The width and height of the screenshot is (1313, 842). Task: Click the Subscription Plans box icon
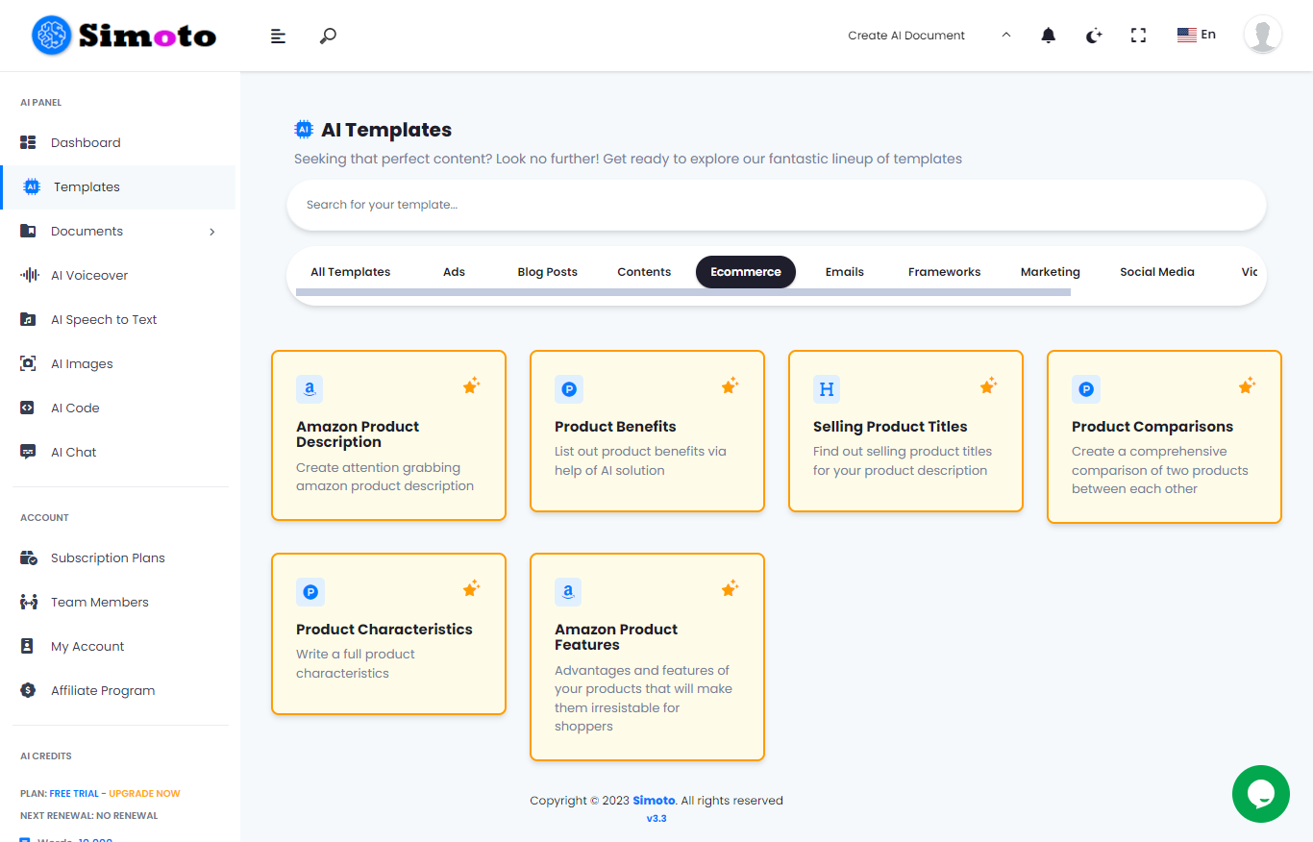point(29,557)
